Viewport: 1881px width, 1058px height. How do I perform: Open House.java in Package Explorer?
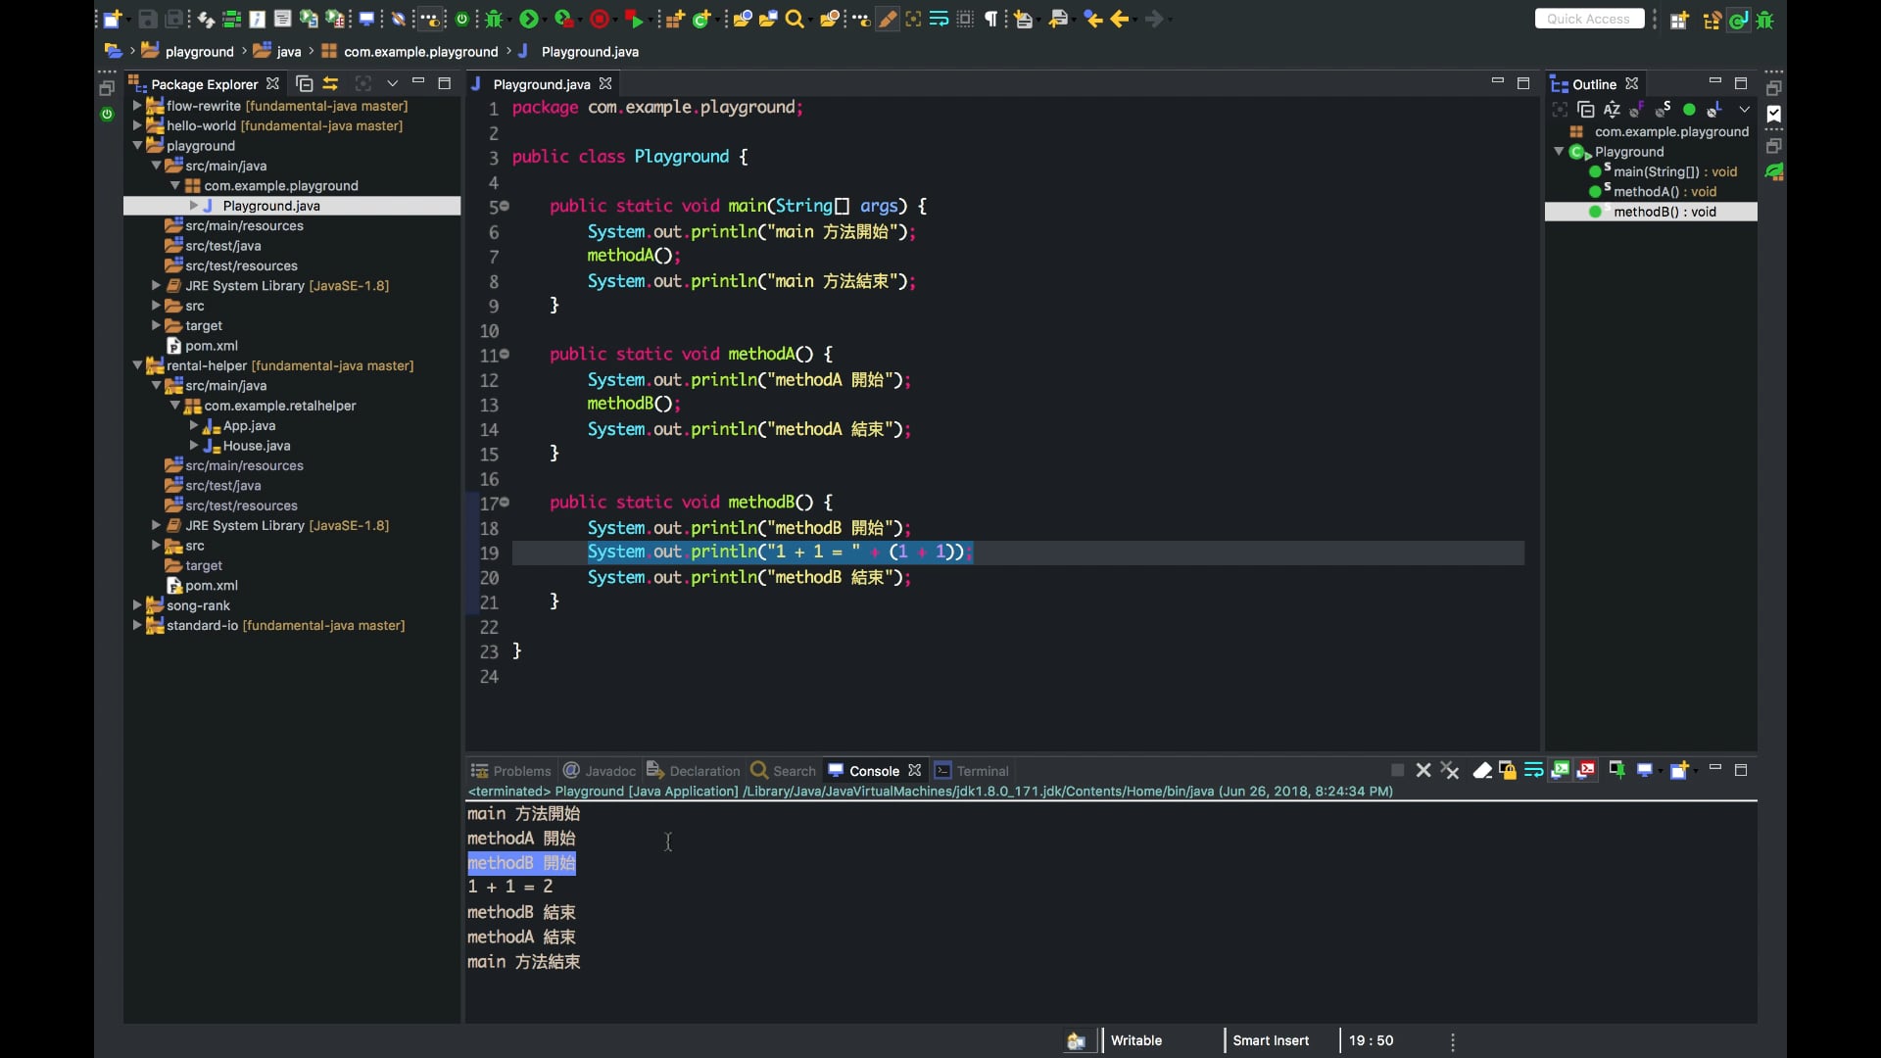[x=256, y=446]
